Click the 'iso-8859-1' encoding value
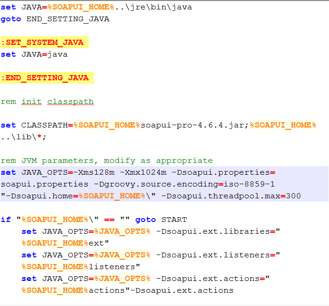 (x=249, y=184)
